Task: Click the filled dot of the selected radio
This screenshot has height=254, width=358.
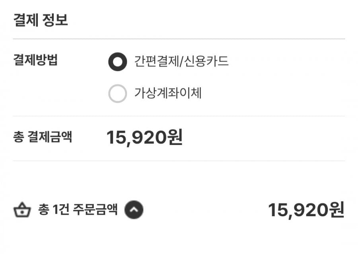Action: coord(117,63)
